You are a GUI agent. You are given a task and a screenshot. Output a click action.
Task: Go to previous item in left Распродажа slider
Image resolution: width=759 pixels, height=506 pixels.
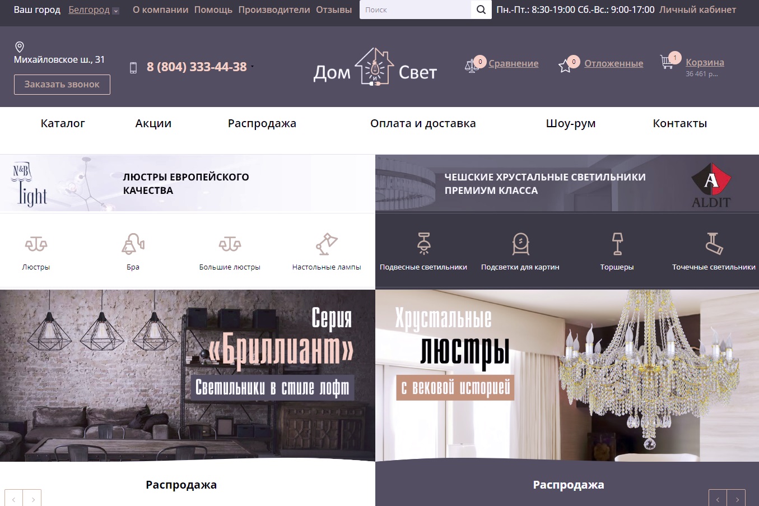[x=13, y=499]
